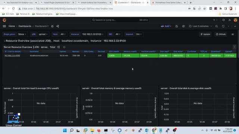
Task: Reload the browser page
Action: coord(13,9)
